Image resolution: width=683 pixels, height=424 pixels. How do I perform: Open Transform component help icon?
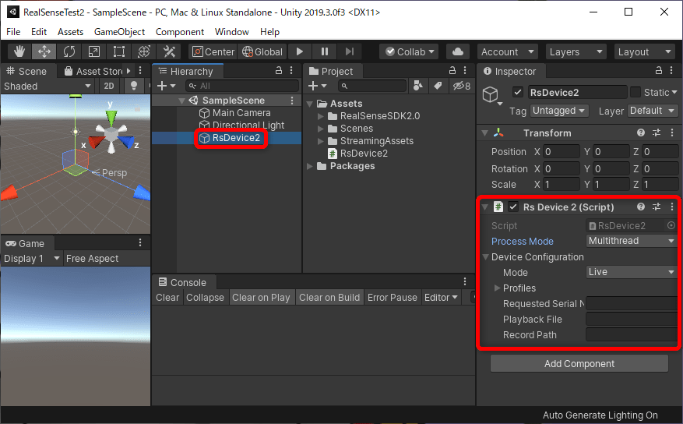tap(641, 133)
